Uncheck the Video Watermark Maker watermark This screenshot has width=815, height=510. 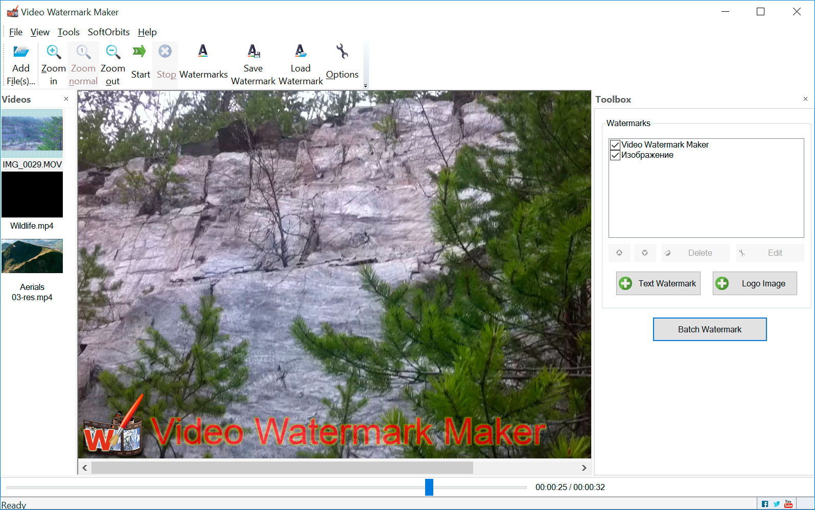pos(615,145)
